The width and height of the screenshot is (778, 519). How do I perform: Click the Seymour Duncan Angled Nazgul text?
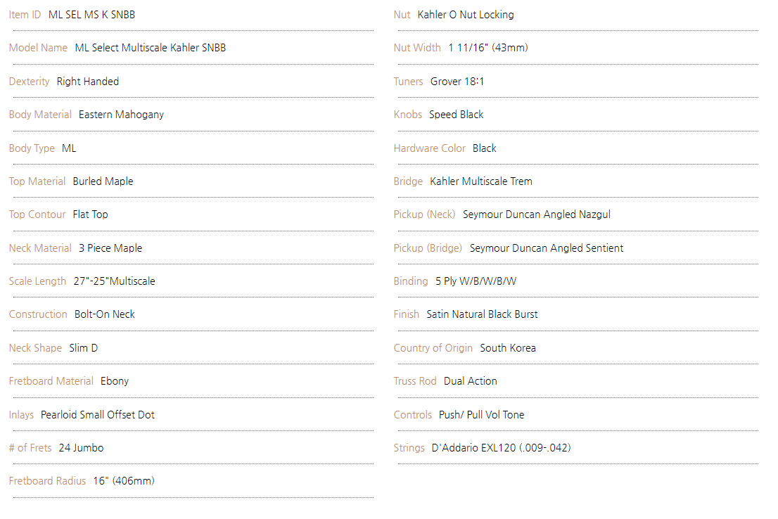tap(537, 214)
